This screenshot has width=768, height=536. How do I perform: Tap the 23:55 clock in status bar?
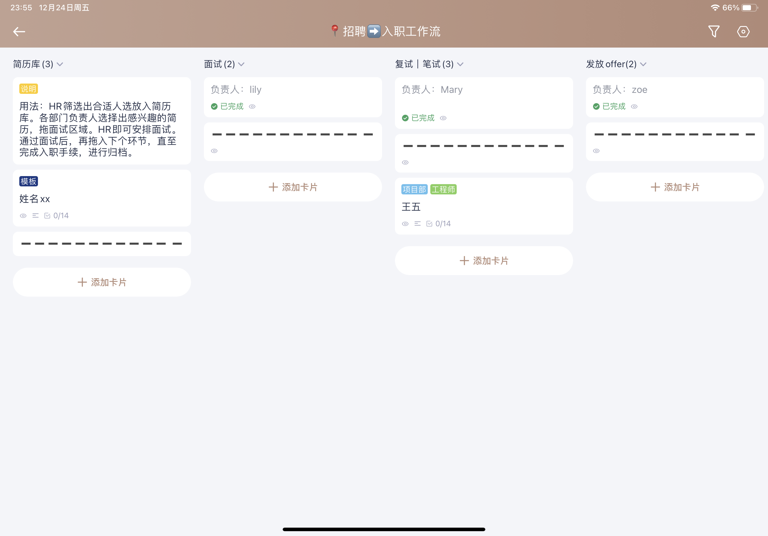click(x=21, y=7)
